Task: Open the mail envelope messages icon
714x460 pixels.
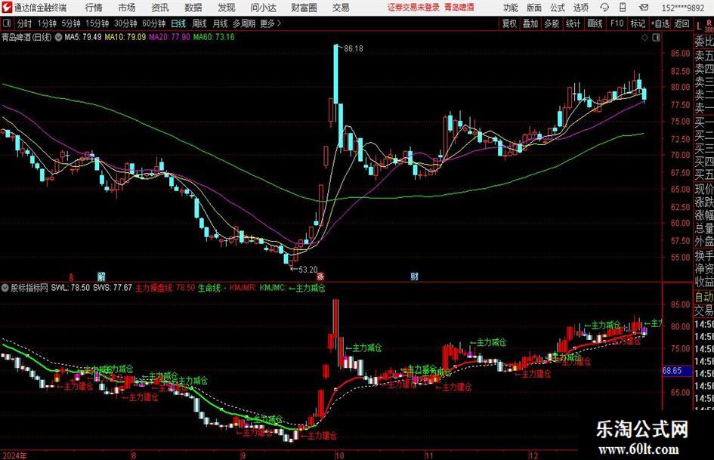Action: 644,8
